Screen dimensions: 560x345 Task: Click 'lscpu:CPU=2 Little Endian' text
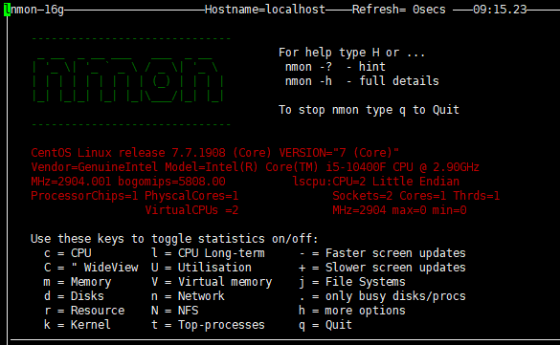[375, 182]
